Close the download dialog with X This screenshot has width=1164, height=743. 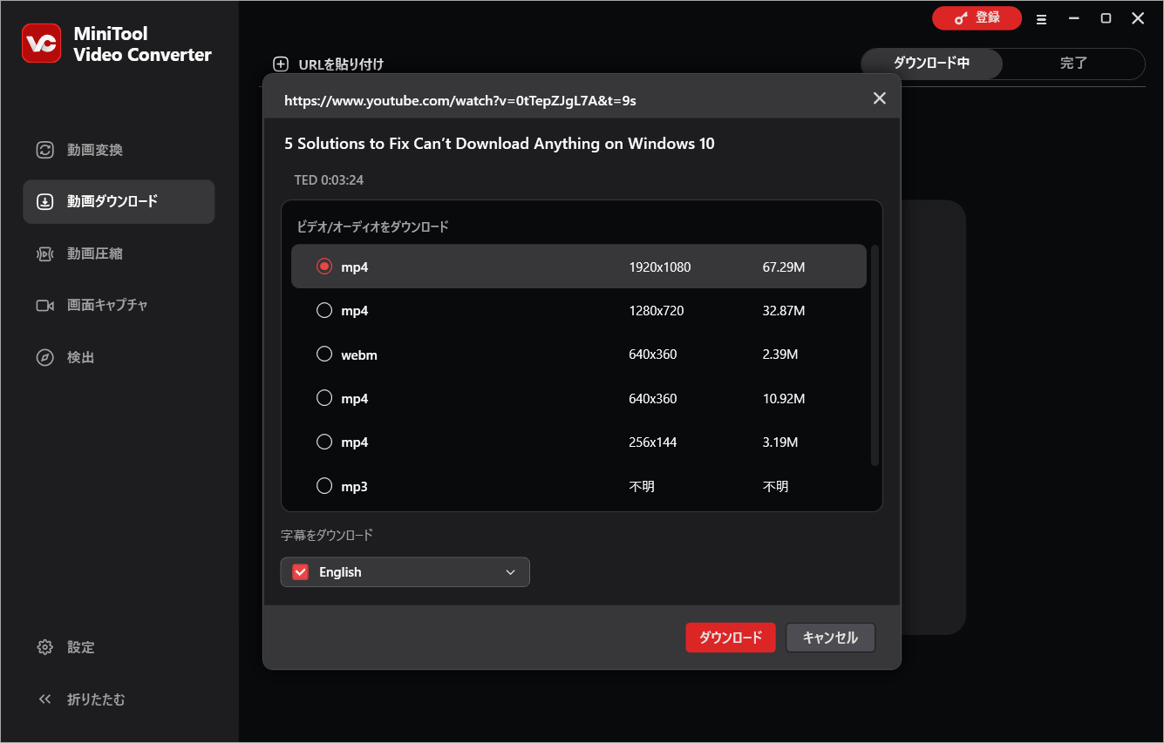click(x=879, y=98)
